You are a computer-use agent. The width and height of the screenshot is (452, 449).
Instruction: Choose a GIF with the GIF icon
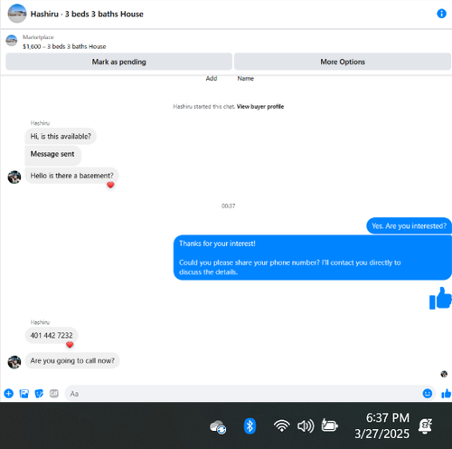[x=54, y=394]
